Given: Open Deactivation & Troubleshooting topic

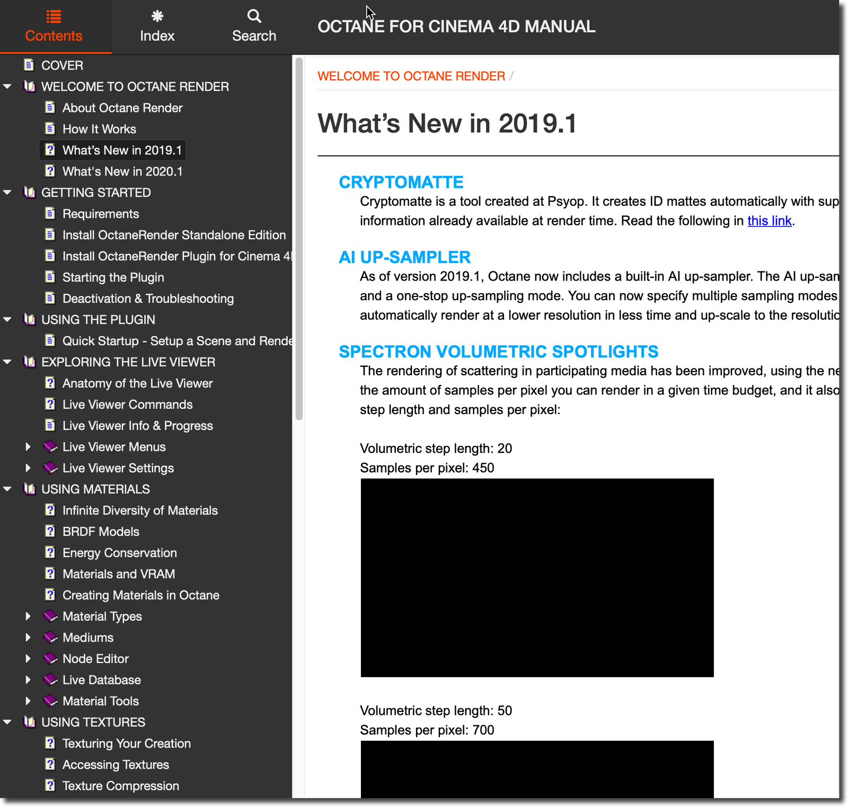Looking at the screenshot, I should [x=148, y=299].
